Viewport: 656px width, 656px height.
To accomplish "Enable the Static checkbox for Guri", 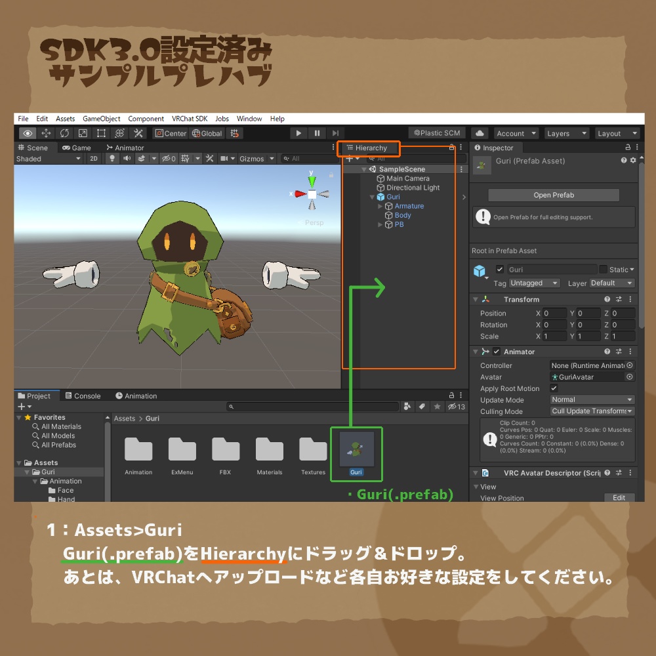I will 604,269.
